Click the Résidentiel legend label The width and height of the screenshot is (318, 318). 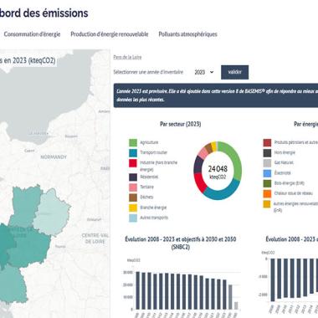[149, 177]
